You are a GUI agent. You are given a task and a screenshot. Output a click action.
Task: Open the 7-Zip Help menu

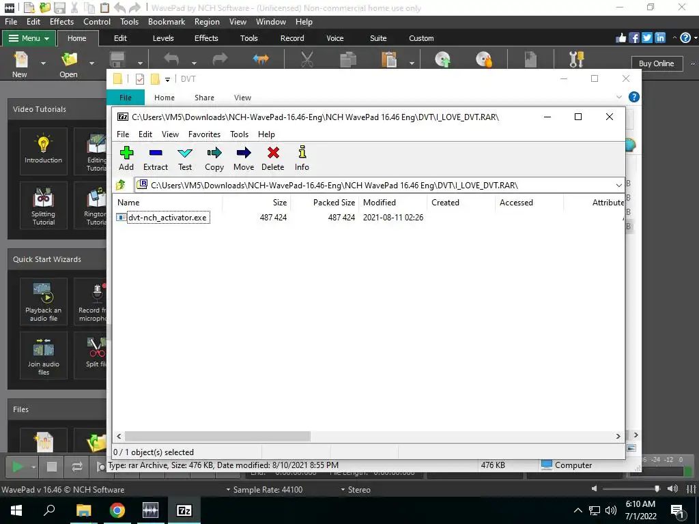coord(266,134)
